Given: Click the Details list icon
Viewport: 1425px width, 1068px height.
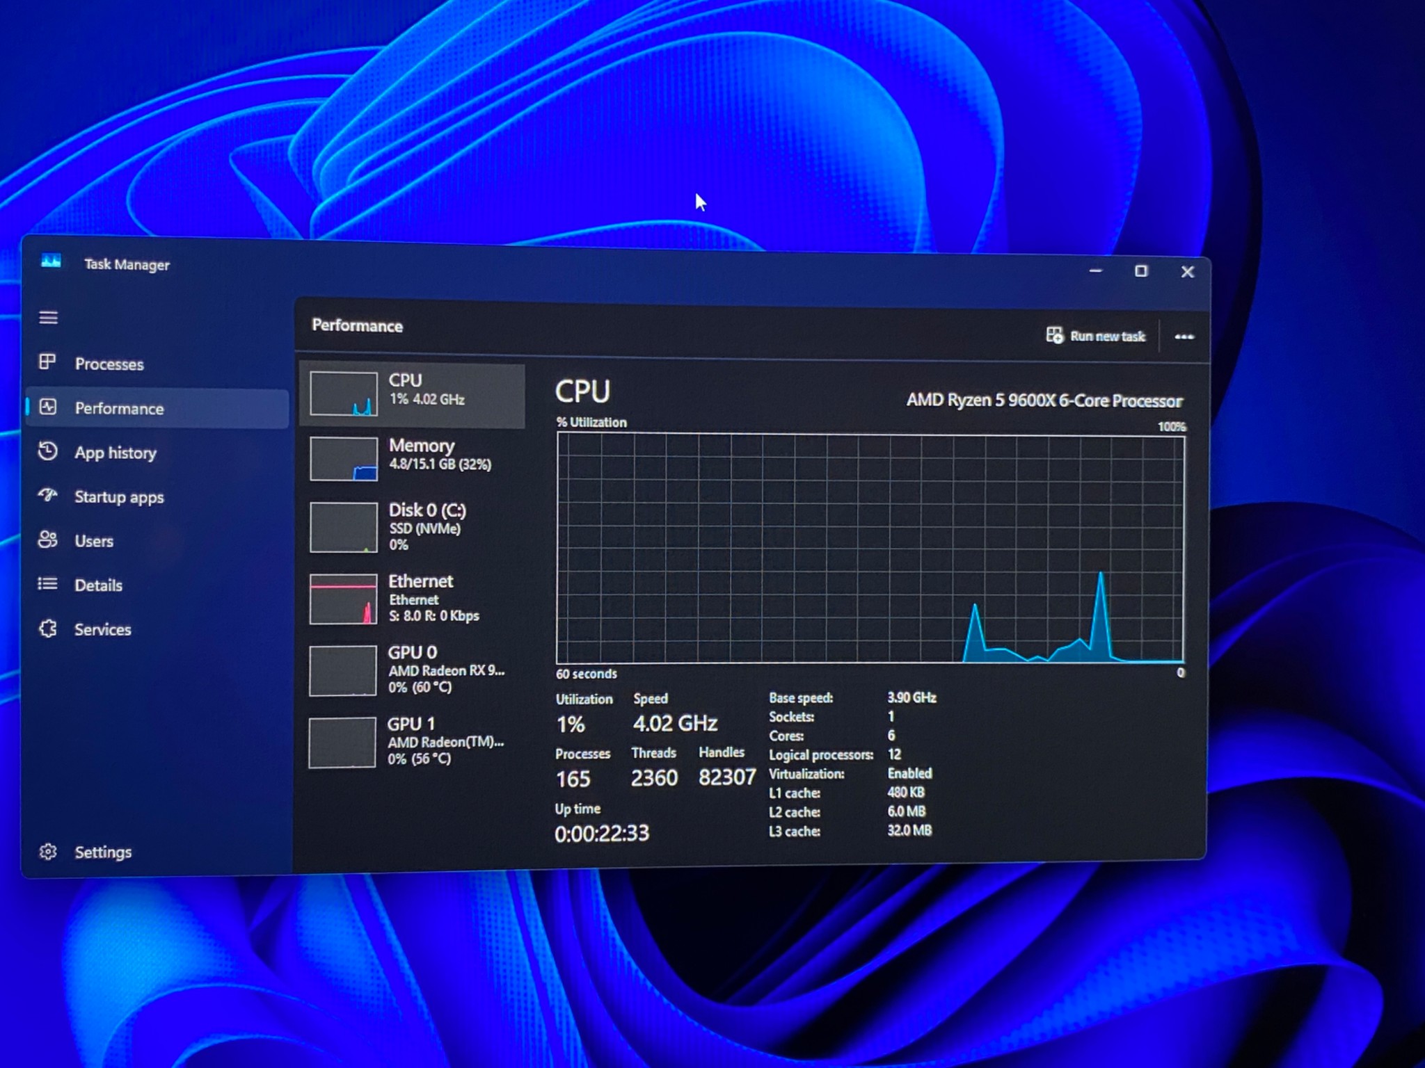Looking at the screenshot, I should tap(47, 583).
